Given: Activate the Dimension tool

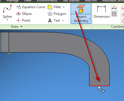Looking at the screenshot, I should (102, 12).
